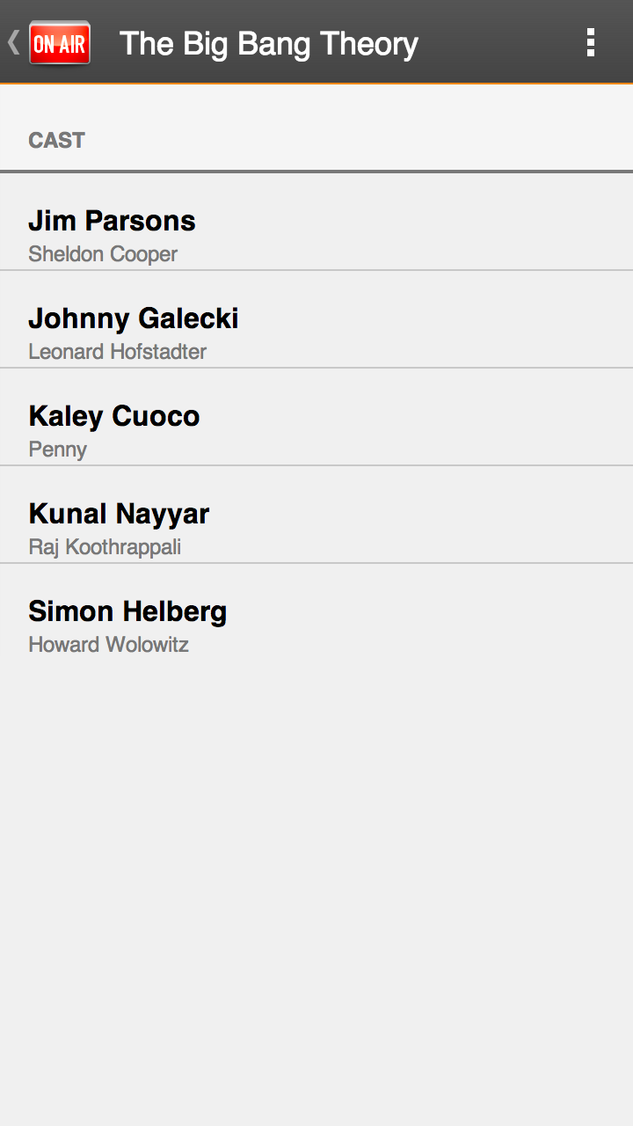Click the Raj Koothrappali role label
This screenshot has width=633, height=1126.
tap(105, 547)
